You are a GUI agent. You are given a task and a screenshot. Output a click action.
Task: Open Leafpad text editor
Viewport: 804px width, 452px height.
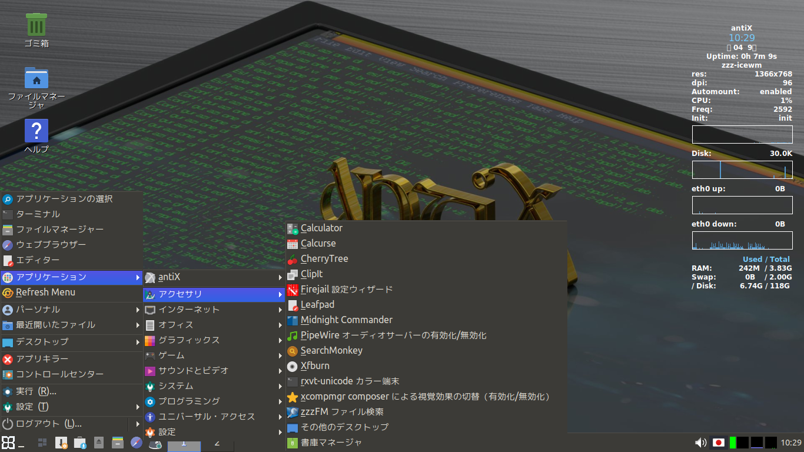426,305
